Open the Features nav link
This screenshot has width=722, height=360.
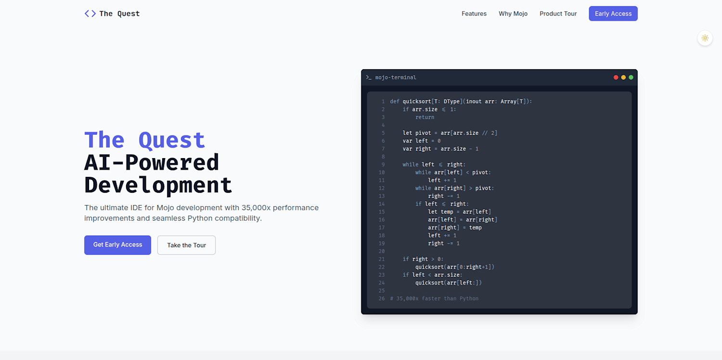(x=474, y=13)
